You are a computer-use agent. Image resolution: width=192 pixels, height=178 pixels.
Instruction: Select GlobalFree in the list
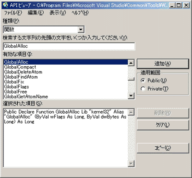(66, 92)
